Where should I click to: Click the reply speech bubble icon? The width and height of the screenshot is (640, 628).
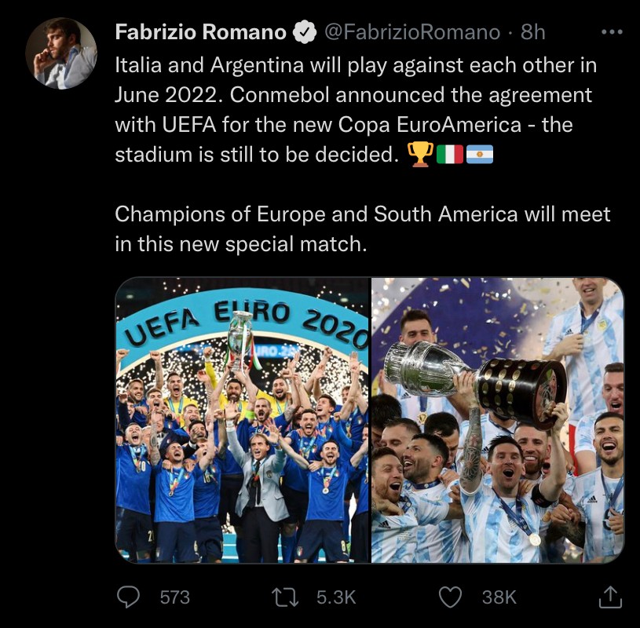pyautogui.click(x=128, y=597)
